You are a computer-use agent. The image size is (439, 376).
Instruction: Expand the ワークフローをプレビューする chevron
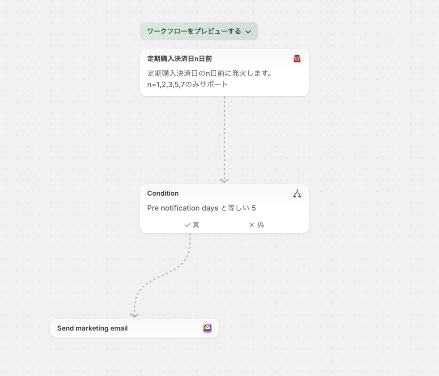tap(248, 32)
